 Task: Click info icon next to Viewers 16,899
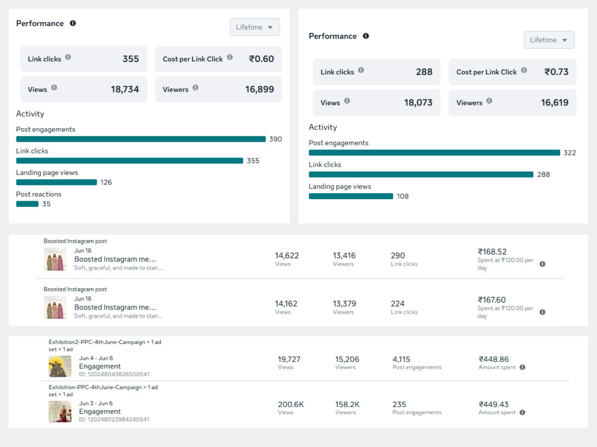pos(196,88)
